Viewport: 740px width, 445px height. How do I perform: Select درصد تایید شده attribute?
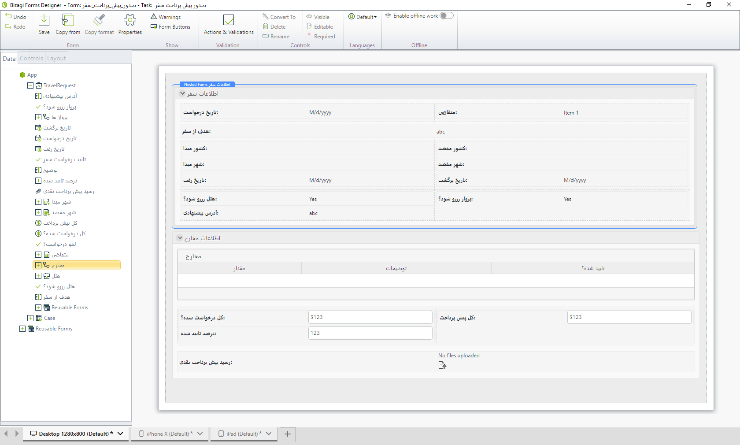(56, 181)
